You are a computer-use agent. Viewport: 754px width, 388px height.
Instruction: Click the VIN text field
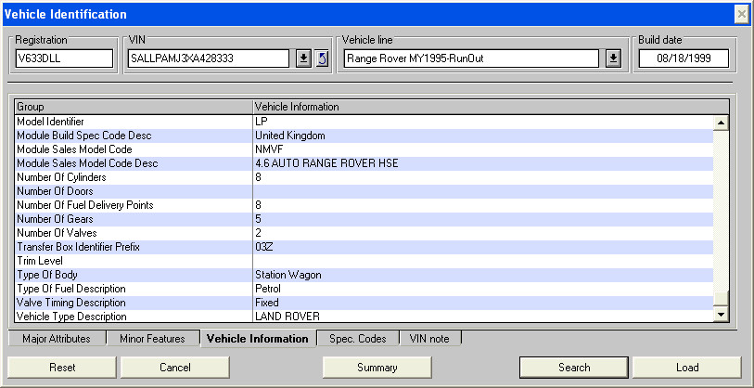tap(209, 58)
